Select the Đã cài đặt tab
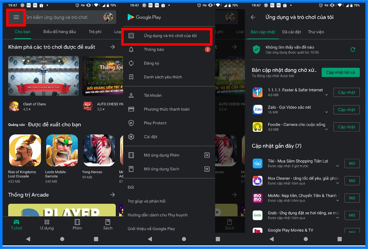Screen dimensions: 368x249 tap(292, 32)
